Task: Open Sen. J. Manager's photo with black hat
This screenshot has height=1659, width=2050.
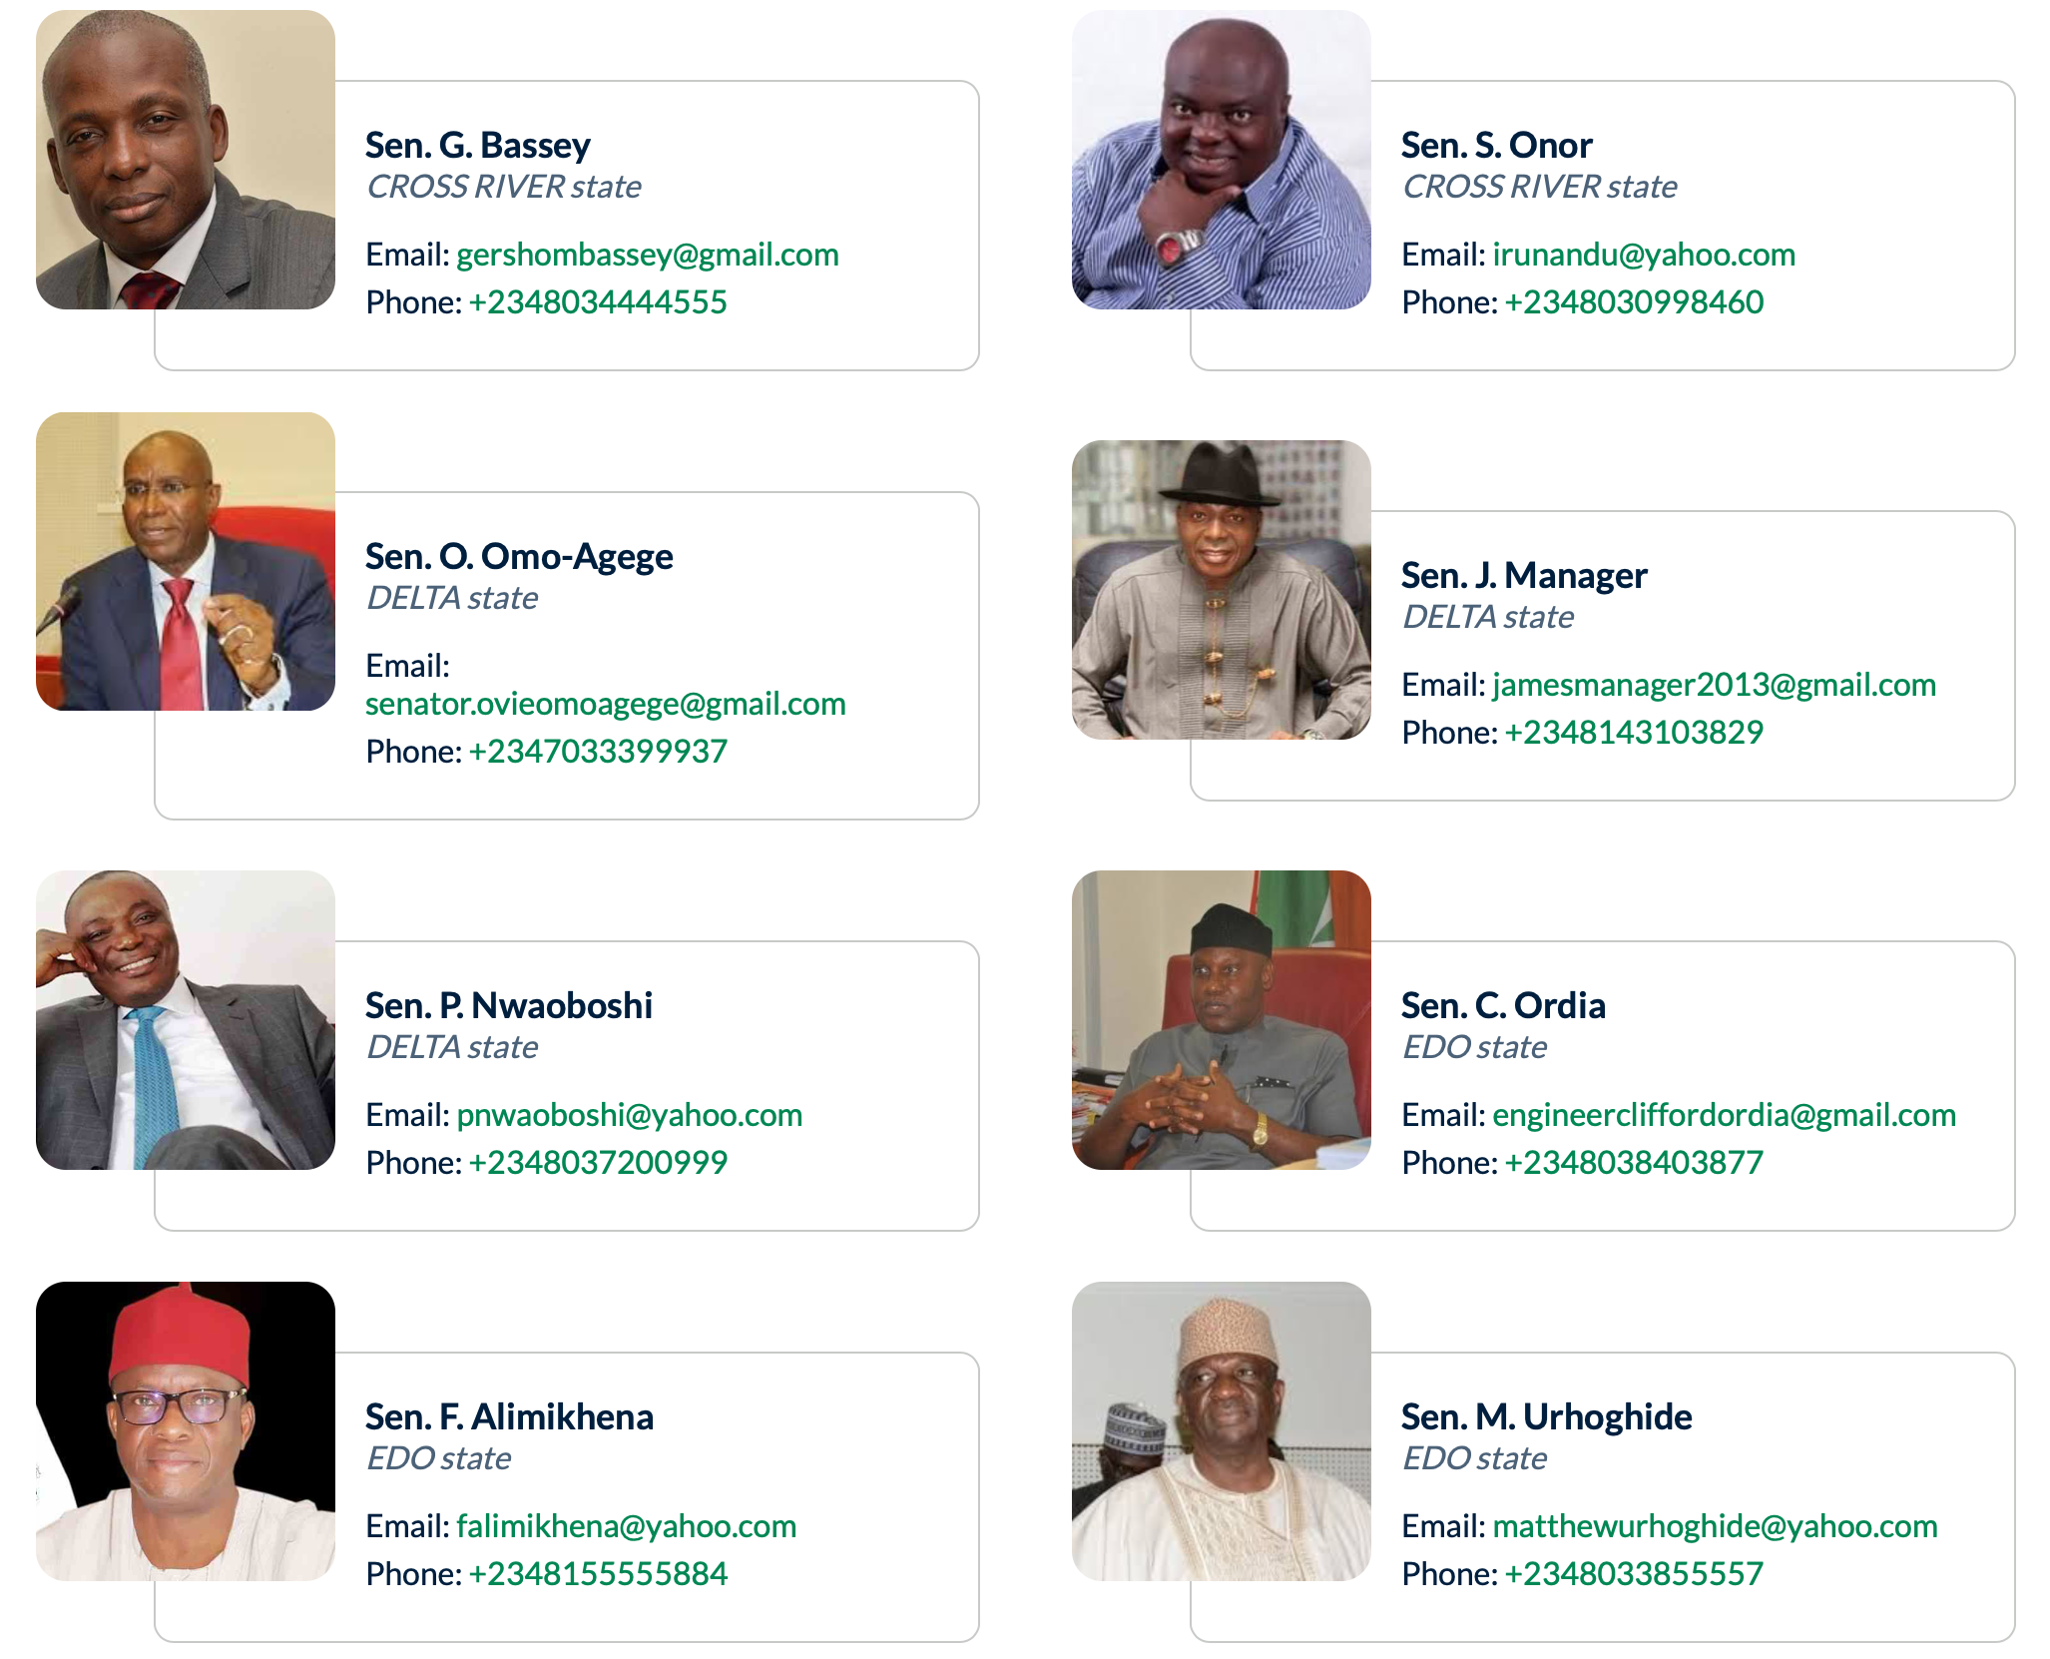Action: point(1222,590)
